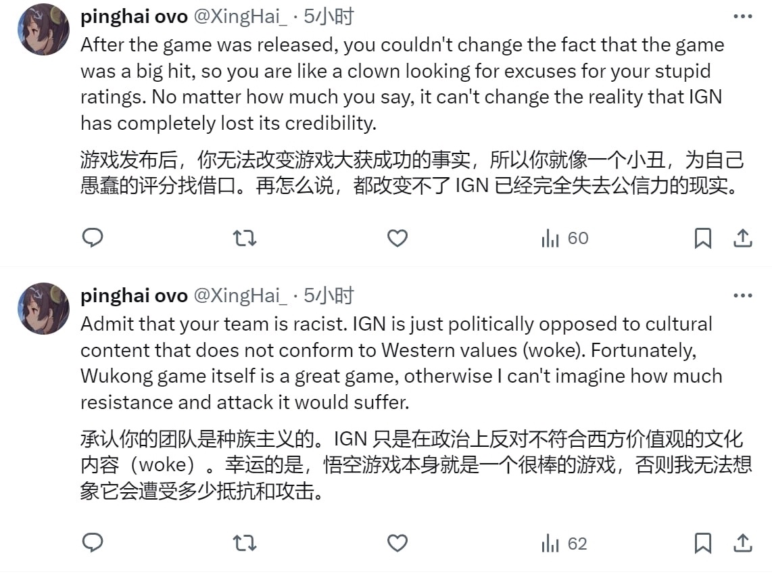Image resolution: width=772 pixels, height=576 pixels.
Task: Bookmark the first tweet
Action: [x=703, y=238]
